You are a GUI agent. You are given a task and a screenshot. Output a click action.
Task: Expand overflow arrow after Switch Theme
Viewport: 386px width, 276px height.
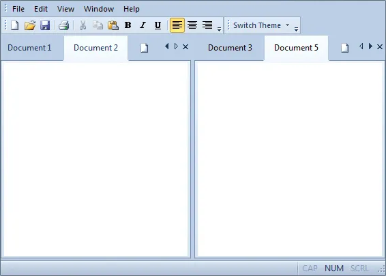(297, 29)
